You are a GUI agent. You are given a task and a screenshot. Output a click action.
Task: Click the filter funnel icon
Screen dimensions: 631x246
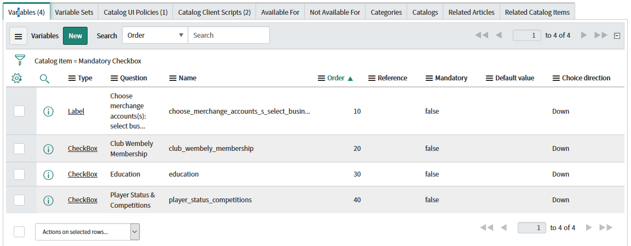[20, 60]
